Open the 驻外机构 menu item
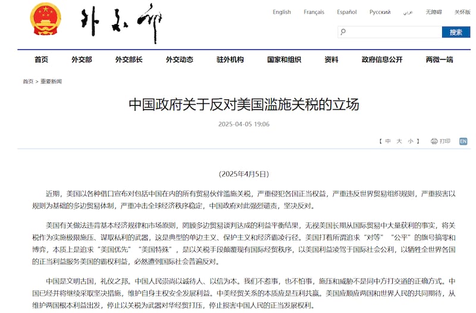476x313 pixels. click(230, 60)
